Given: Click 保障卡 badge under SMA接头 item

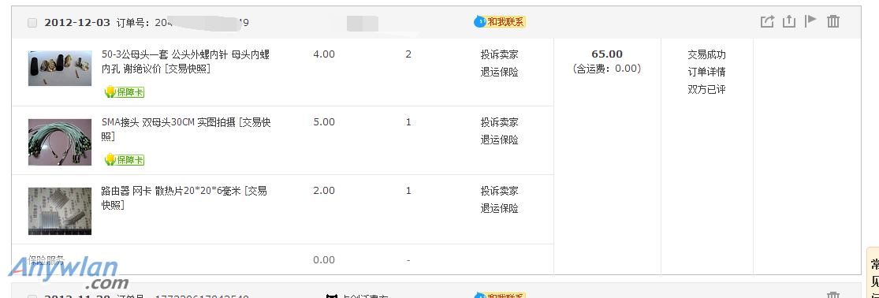Looking at the screenshot, I should coord(125,160).
